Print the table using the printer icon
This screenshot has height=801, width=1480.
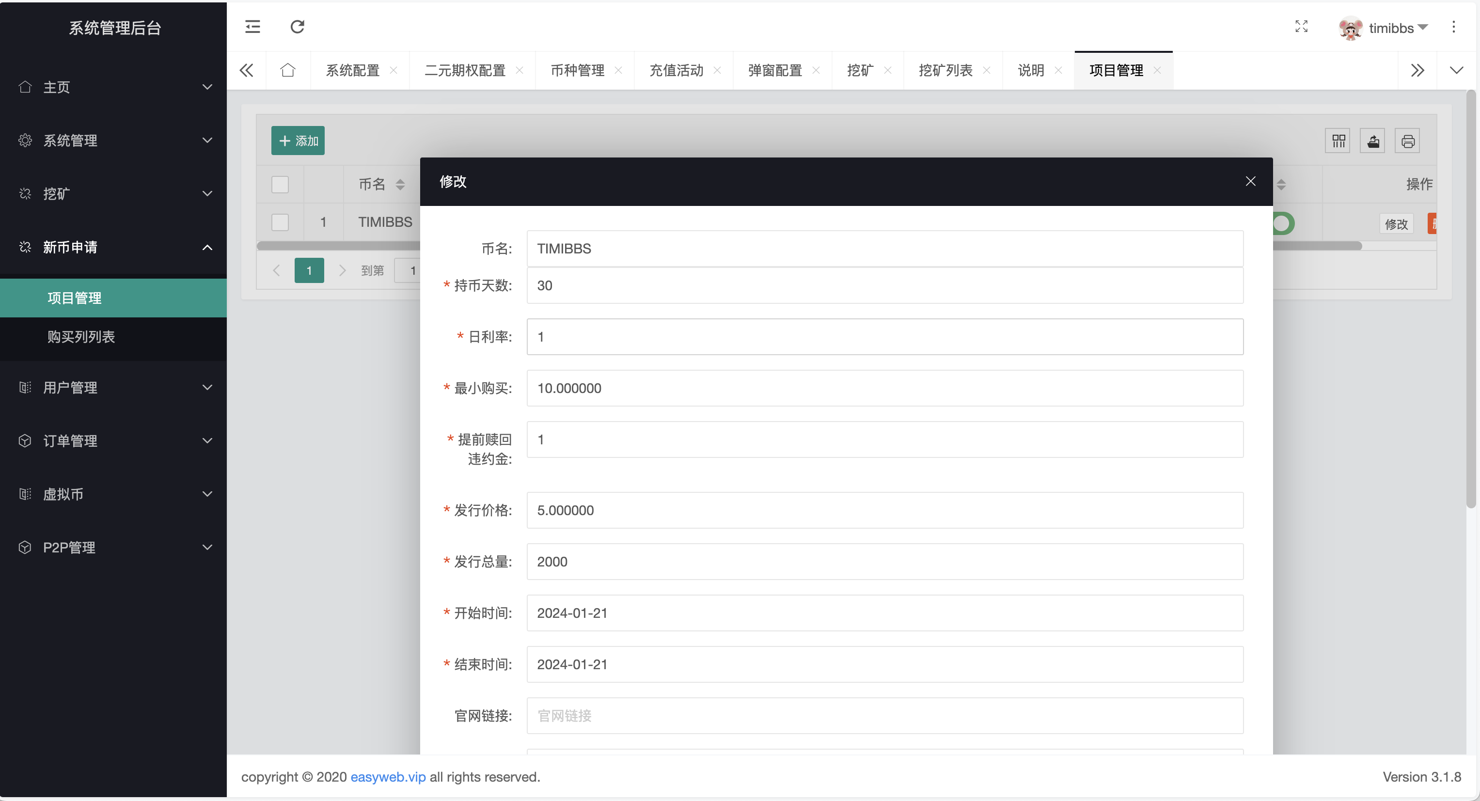(1408, 140)
